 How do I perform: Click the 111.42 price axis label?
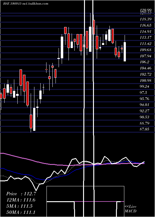click(145, 44)
